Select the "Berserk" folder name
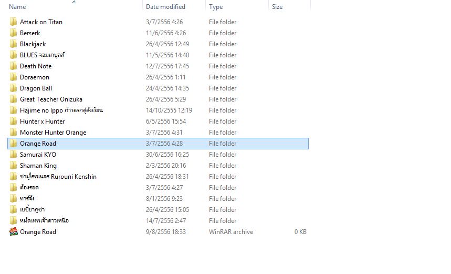Viewport: 451px width, 274px height. click(30, 33)
